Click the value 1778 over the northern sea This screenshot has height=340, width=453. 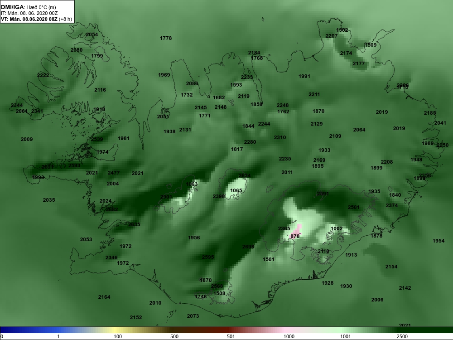166,38
